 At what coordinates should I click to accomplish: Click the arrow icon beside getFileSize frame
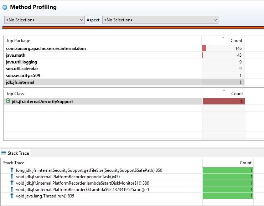click(x=12, y=170)
